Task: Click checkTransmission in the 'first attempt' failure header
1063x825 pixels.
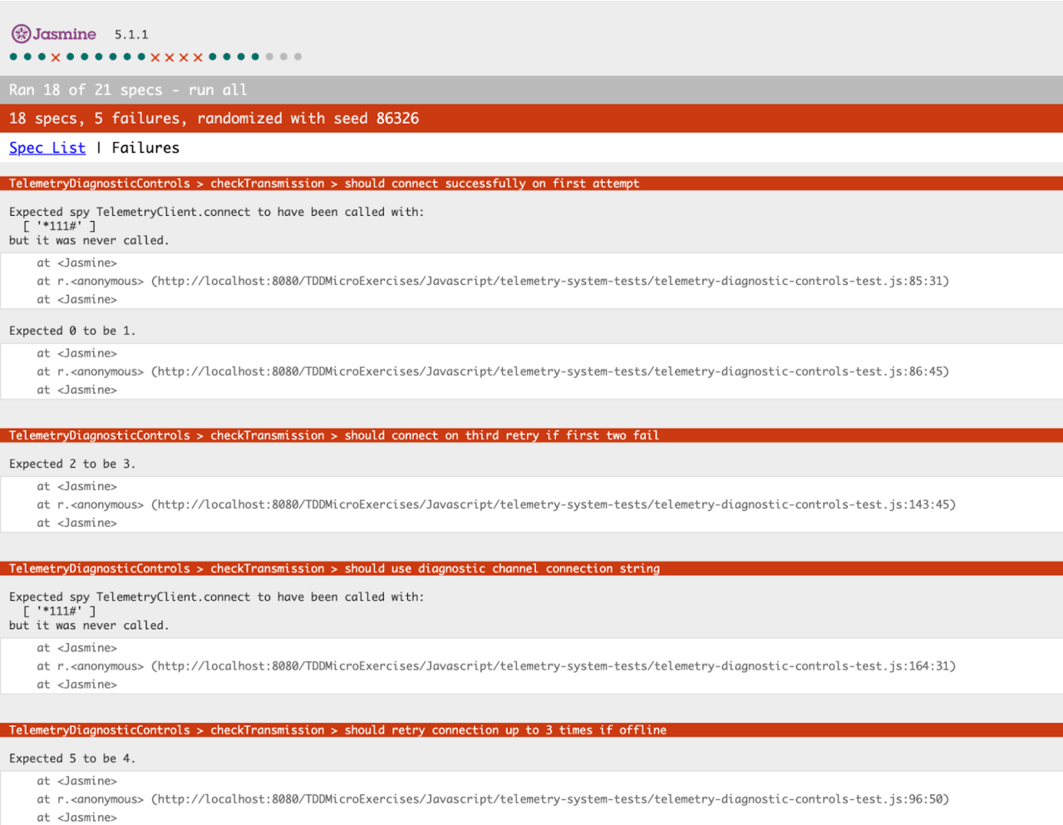Action: point(268,184)
